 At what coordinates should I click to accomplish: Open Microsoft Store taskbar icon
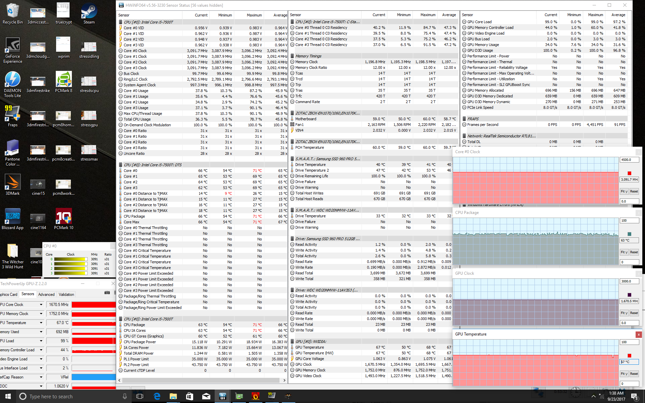pos(189,396)
